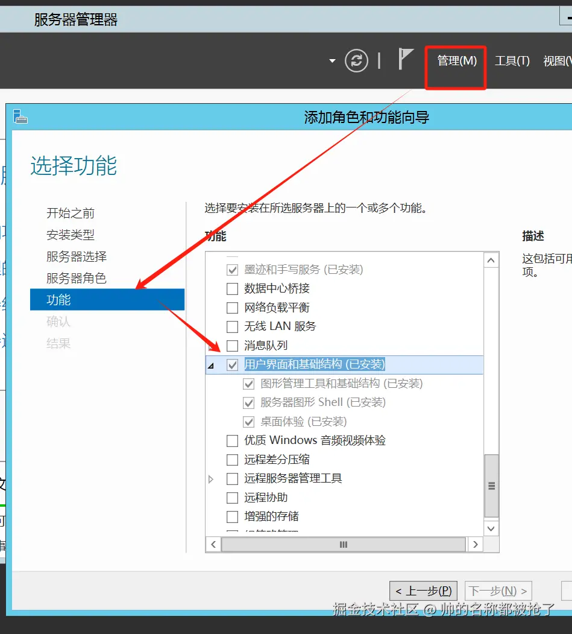This screenshot has height=634, width=572.
Task: Uncheck 用户界面和基础结构 checkbox
Action: [x=232, y=365]
